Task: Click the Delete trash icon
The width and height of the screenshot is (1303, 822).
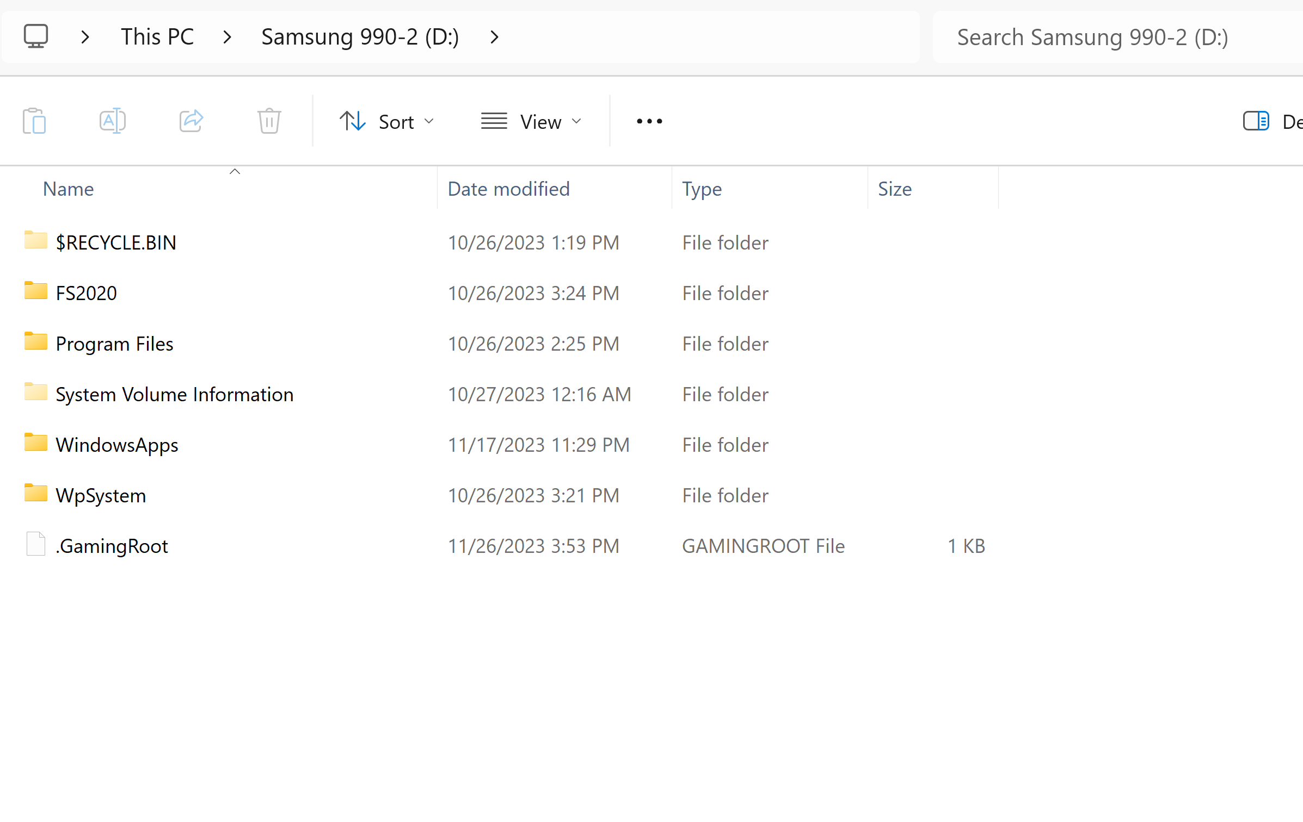Action: coord(268,121)
